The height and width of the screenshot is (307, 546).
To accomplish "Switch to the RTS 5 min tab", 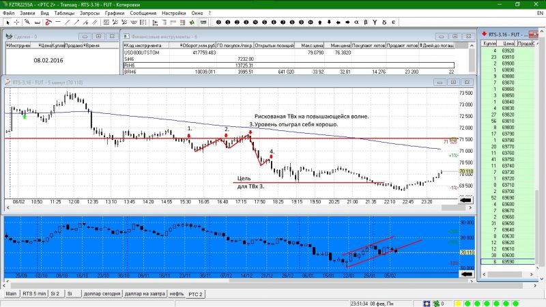I will tap(34, 294).
